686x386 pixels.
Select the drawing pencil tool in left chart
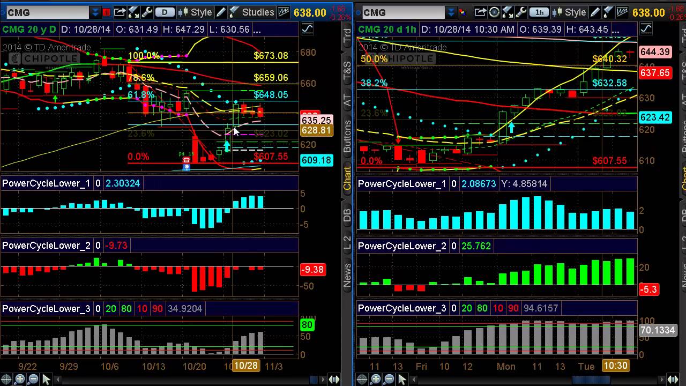pyautogui.click(x=221, y=12)
